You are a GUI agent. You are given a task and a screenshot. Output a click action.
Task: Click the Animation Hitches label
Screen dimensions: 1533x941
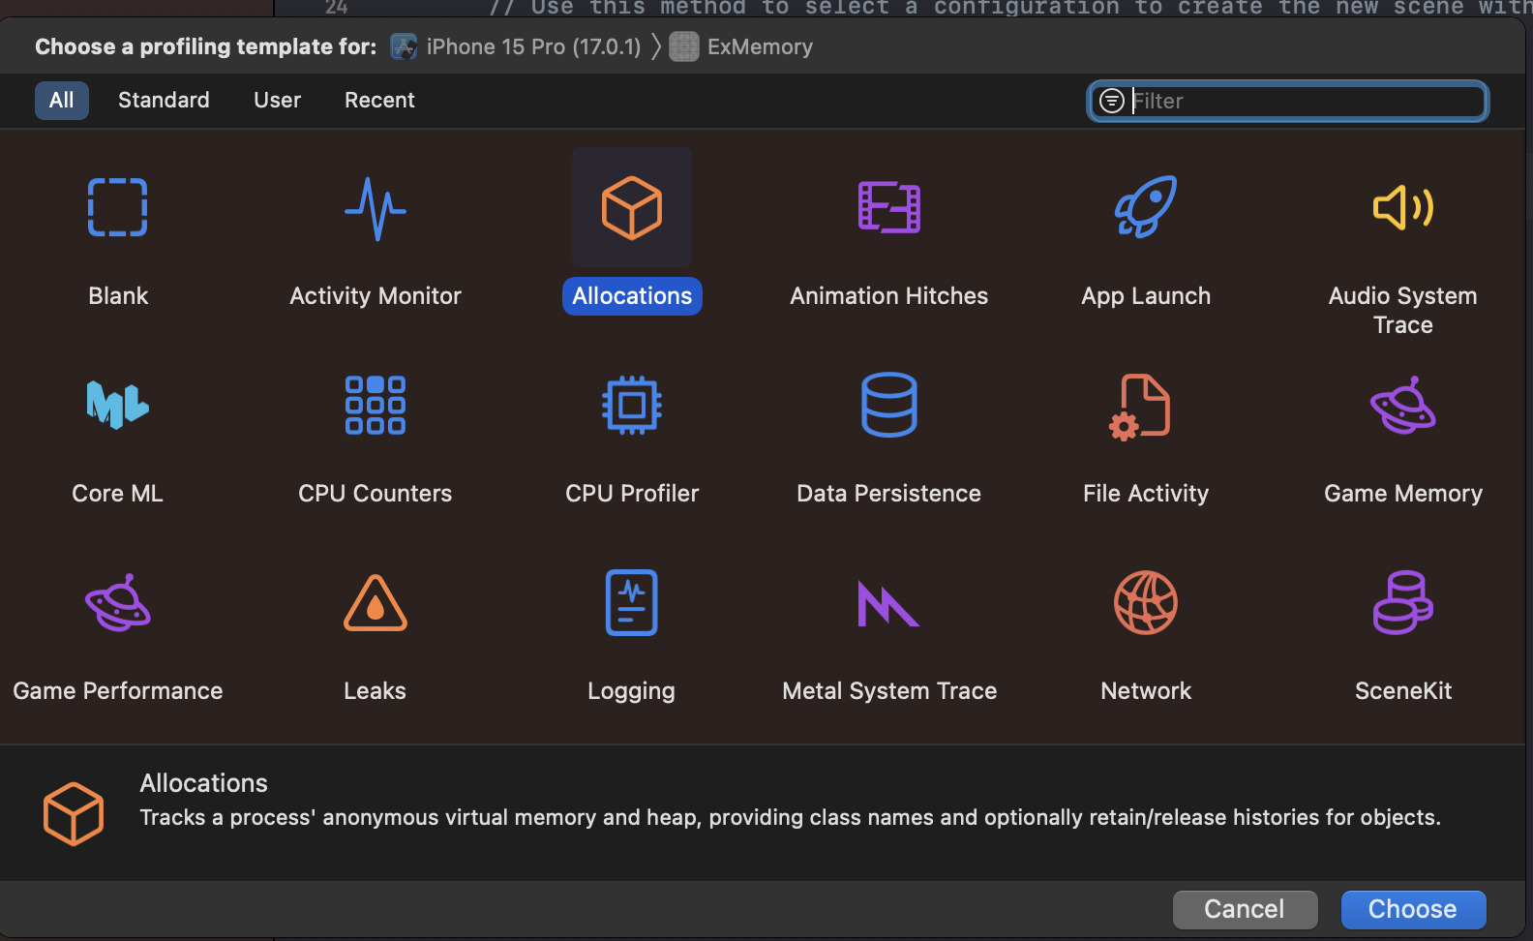pos(889,296)
